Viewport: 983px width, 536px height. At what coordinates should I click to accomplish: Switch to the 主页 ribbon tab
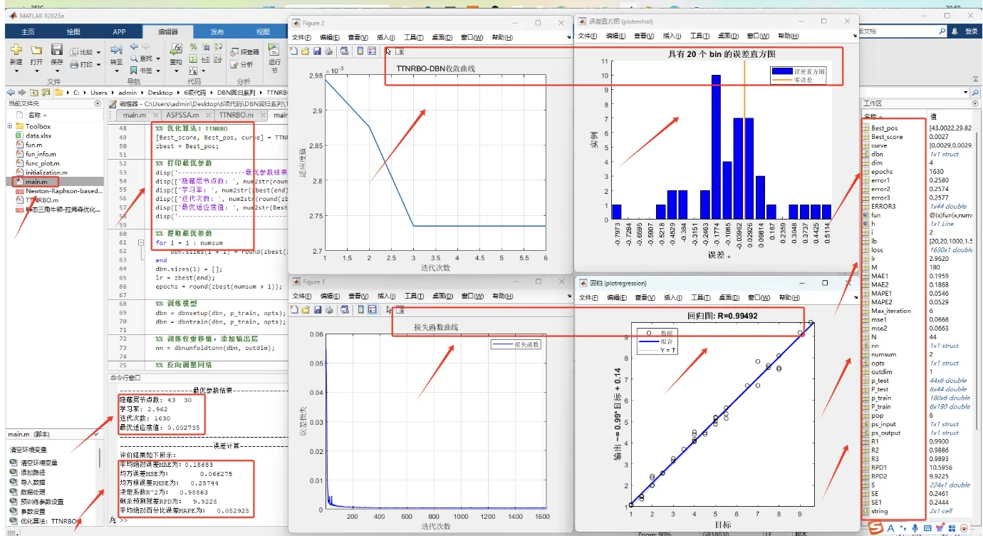(x=28, y=32)
